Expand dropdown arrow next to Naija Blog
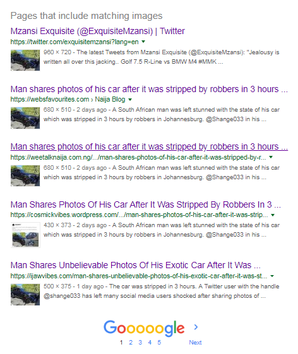 point(130,100)
